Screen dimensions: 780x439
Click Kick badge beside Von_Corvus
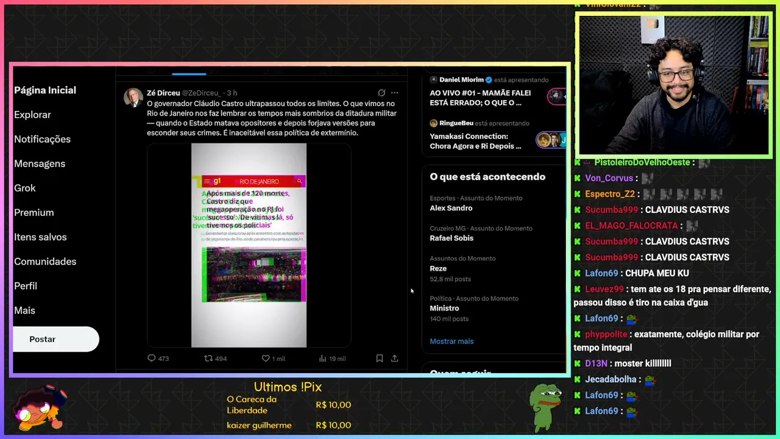[578, 178]
